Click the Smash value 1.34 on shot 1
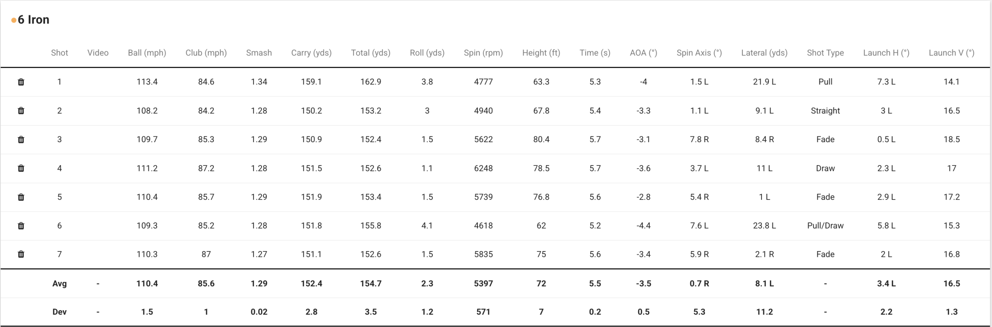Screen dimensions: 992x327 (x=259, y=82)
